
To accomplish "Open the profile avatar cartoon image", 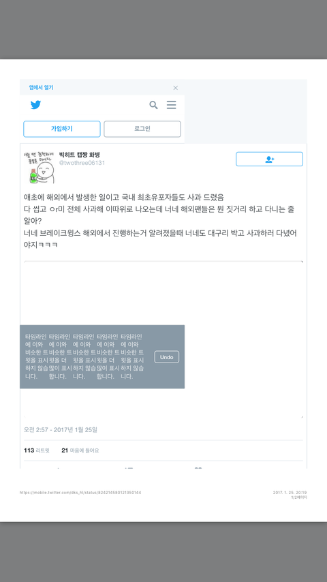I will tap(40, 168).
